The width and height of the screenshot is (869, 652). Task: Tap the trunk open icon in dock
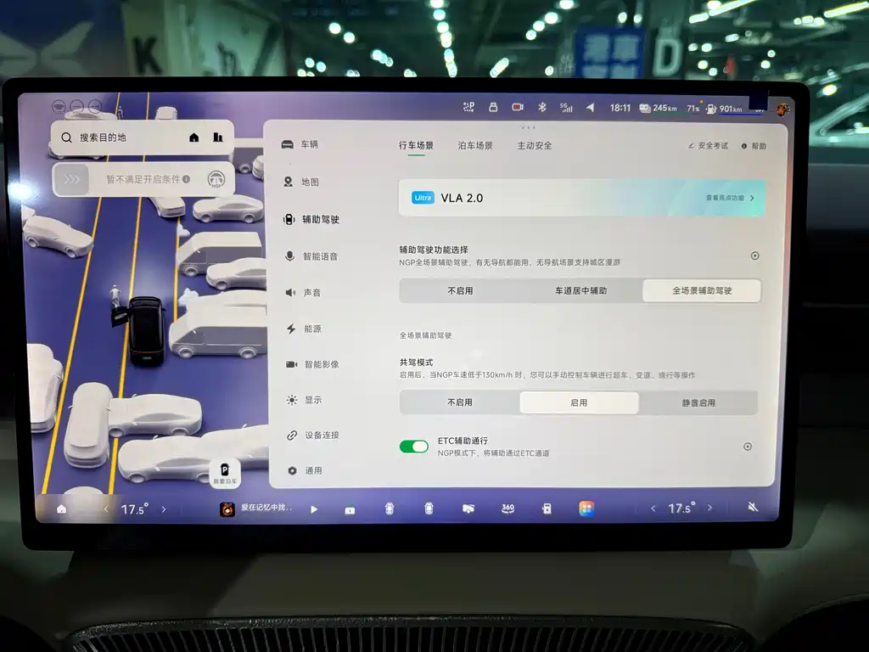pyautogui.click(x=350, y=509)
